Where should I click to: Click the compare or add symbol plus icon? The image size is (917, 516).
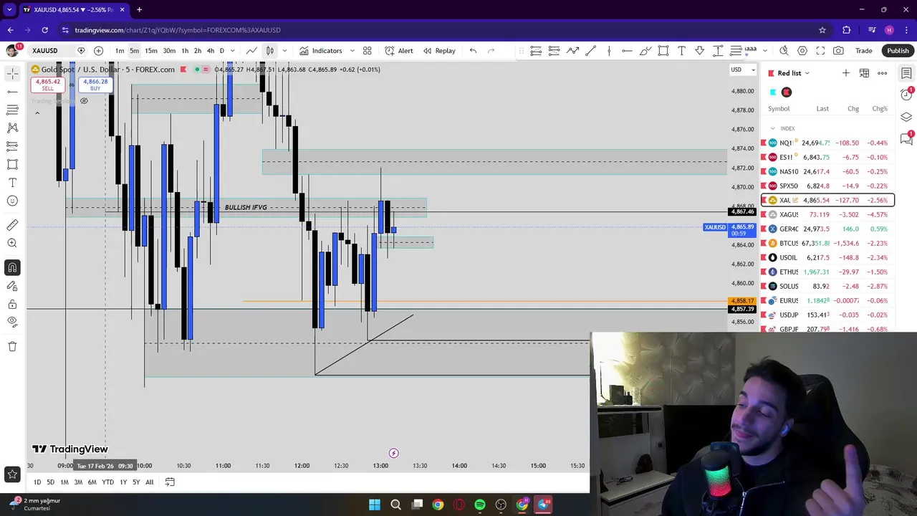pos(99,51)
